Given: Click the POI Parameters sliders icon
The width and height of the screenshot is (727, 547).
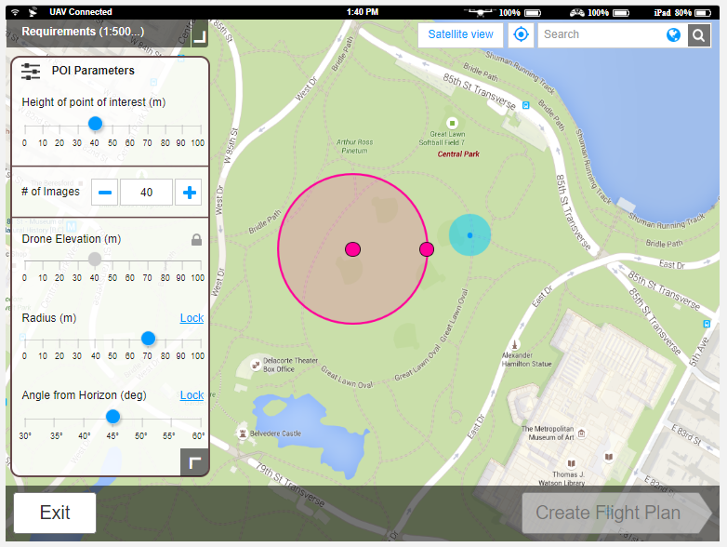Looking at the screenshot, I should point(31,72).
